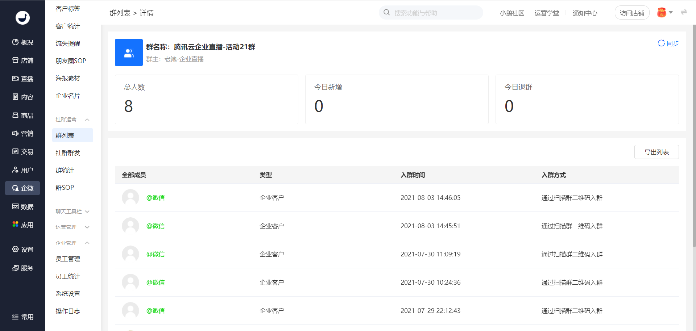This screenshot has height=331, width=696.
Task: Open the 交易 transactions section
Action: 22,151
